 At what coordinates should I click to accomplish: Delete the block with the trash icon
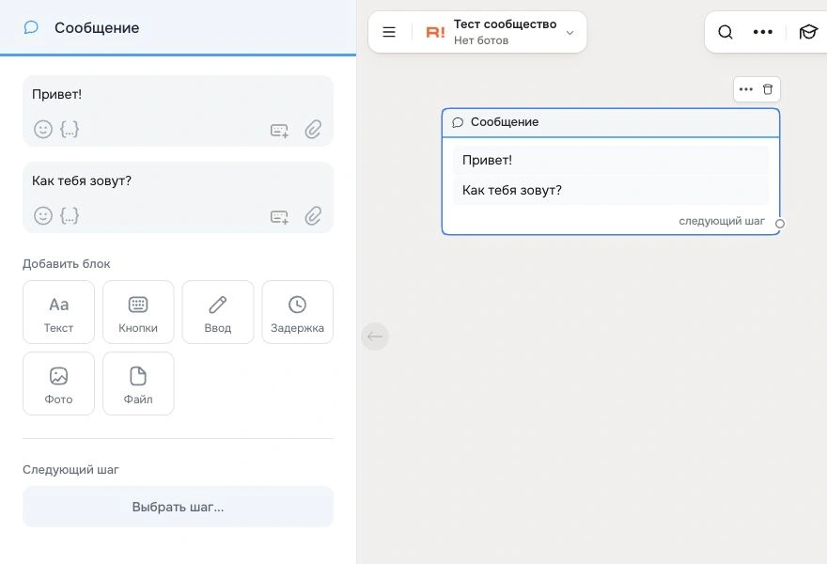(768, 89)
